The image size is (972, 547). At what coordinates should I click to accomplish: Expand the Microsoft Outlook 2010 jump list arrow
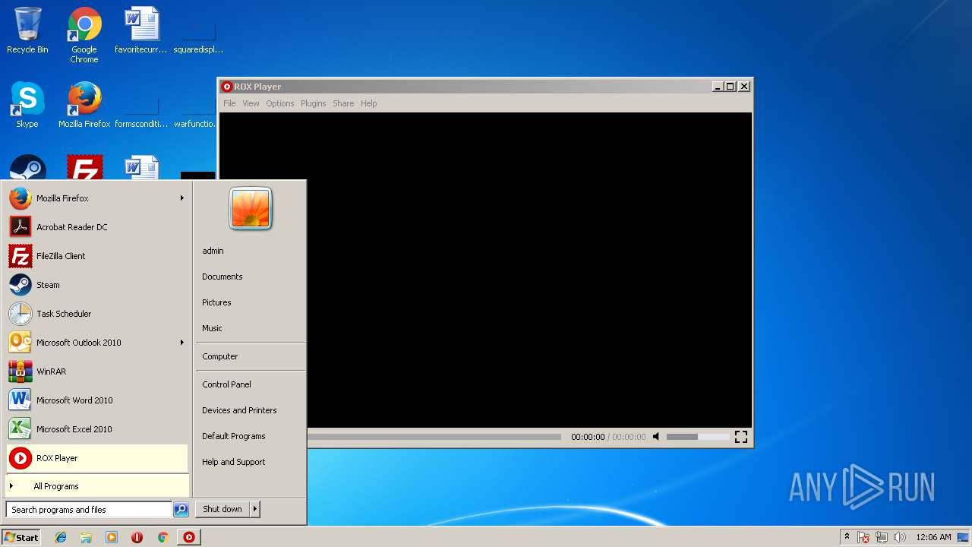coord(181,343)
